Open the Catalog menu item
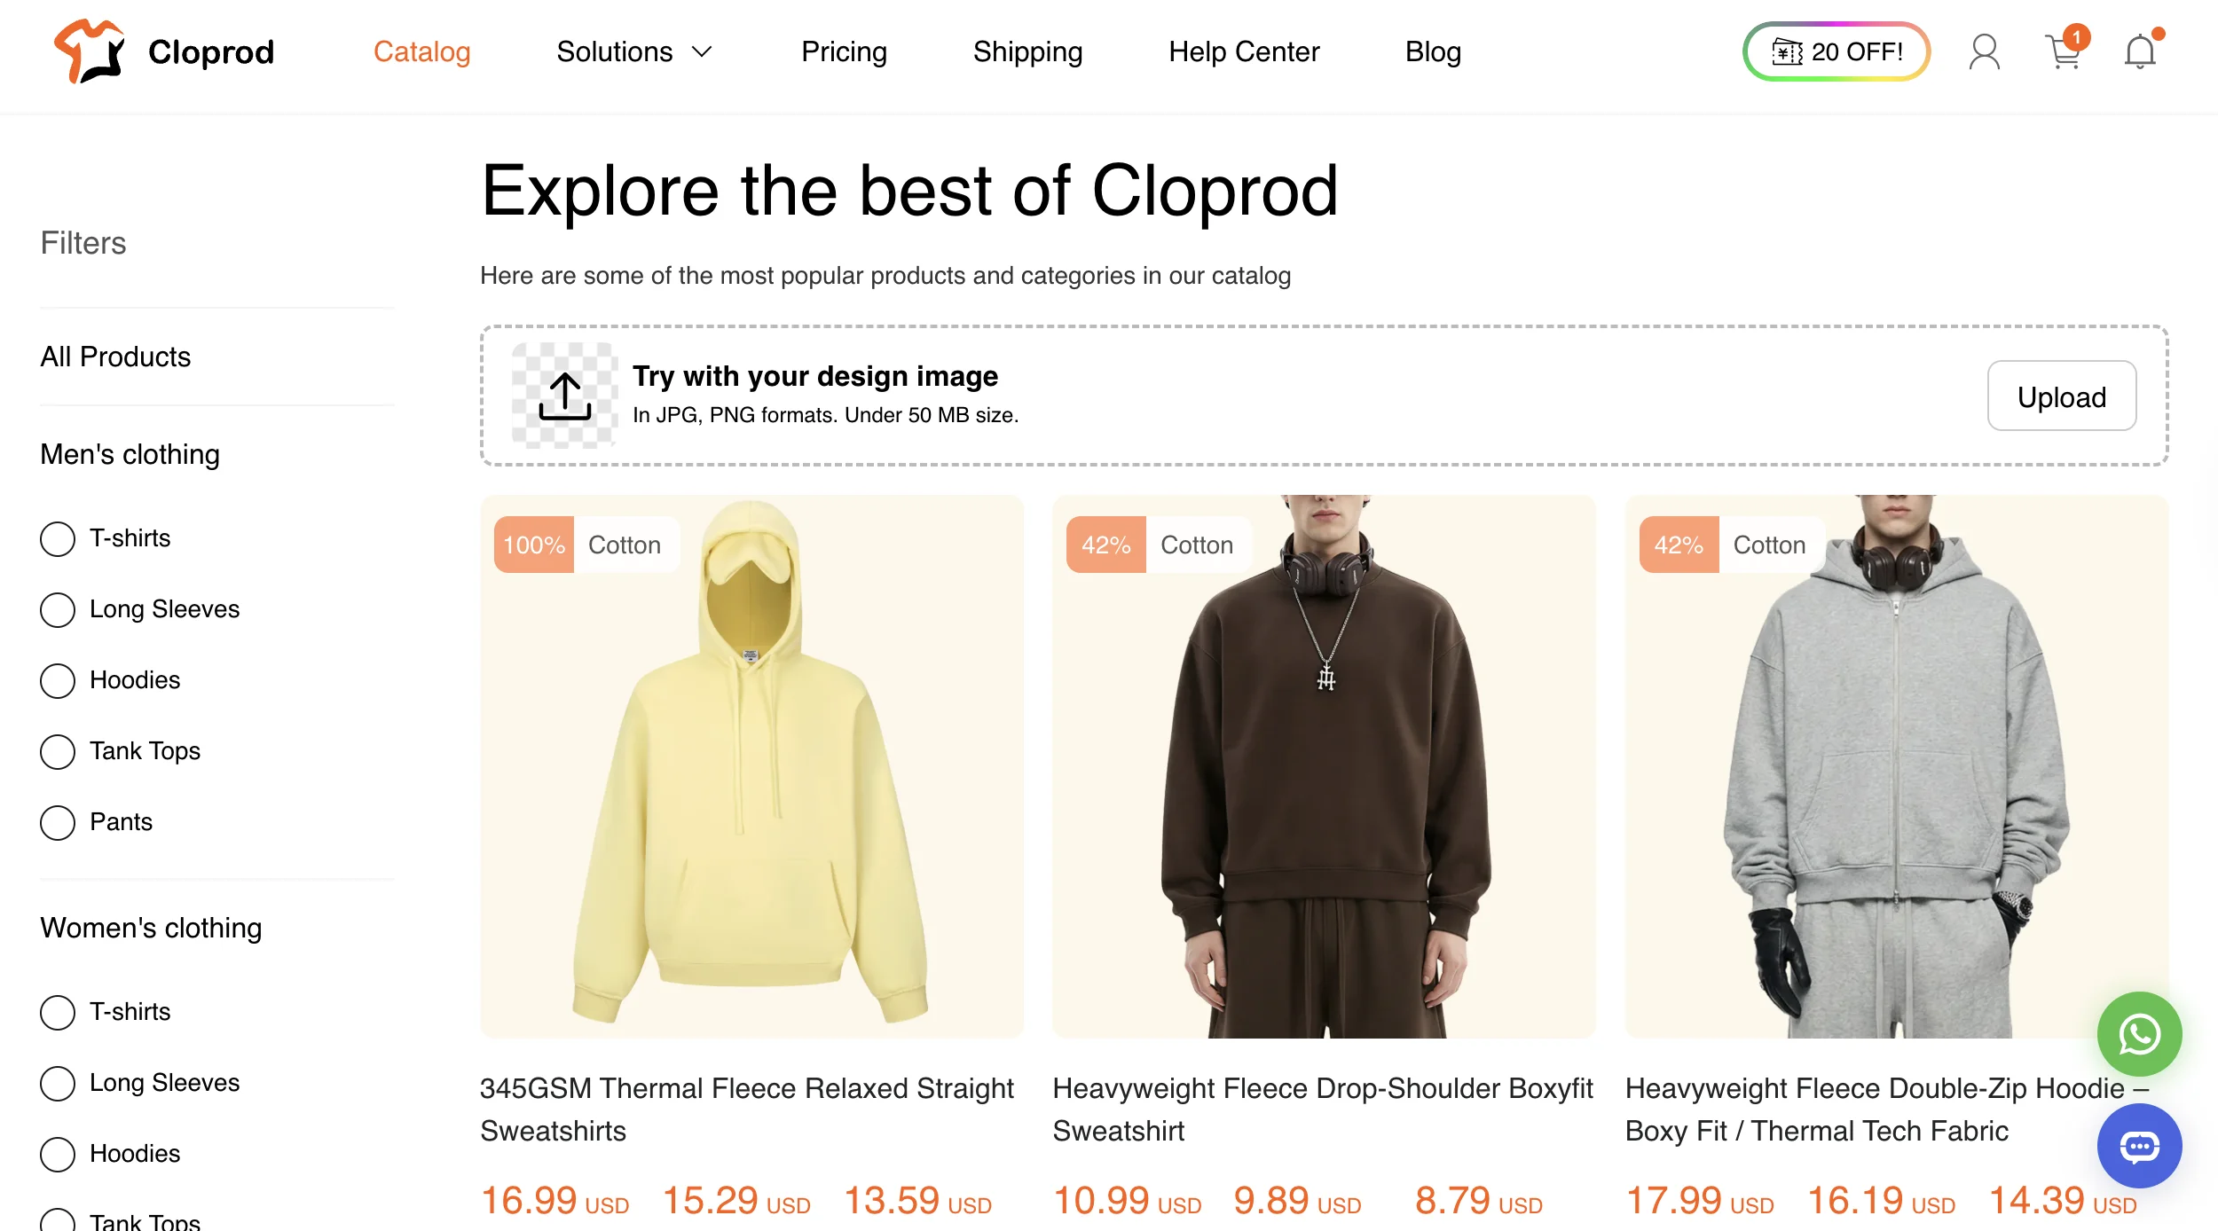 (421, 51)
